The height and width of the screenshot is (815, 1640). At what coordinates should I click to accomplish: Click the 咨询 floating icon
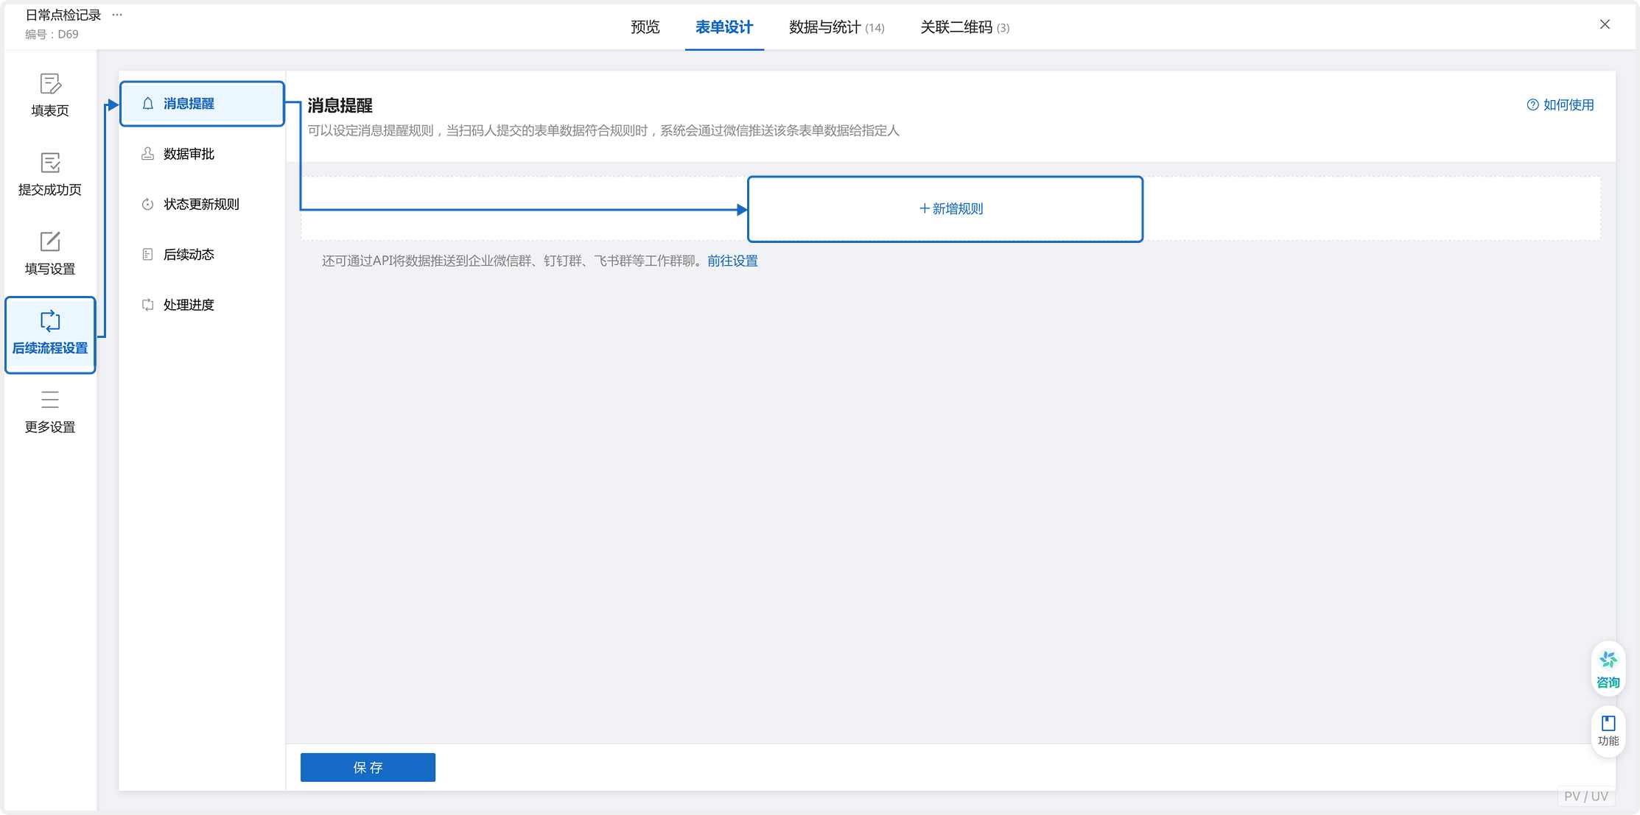(1608, 667)
